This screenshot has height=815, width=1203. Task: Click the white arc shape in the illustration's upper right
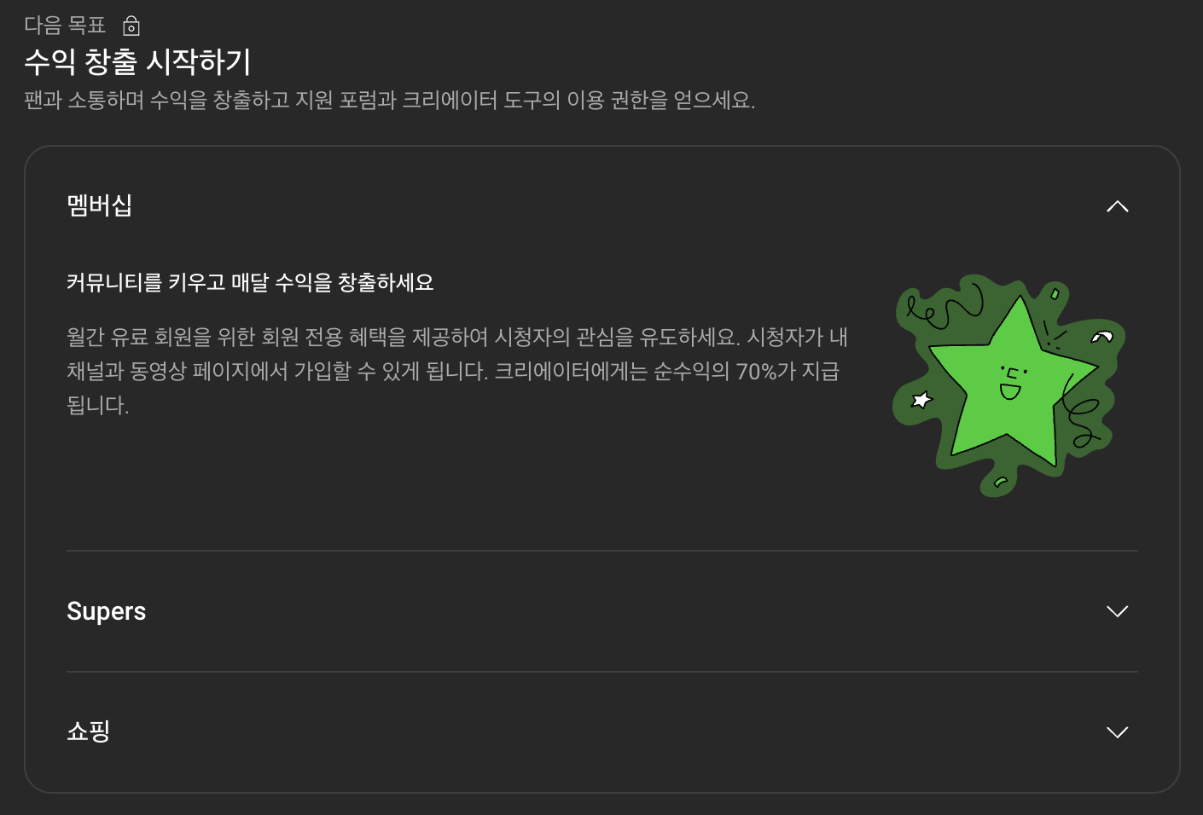1102,337
